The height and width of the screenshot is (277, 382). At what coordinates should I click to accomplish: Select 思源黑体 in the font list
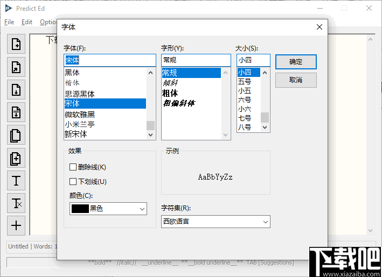point(105,94)
